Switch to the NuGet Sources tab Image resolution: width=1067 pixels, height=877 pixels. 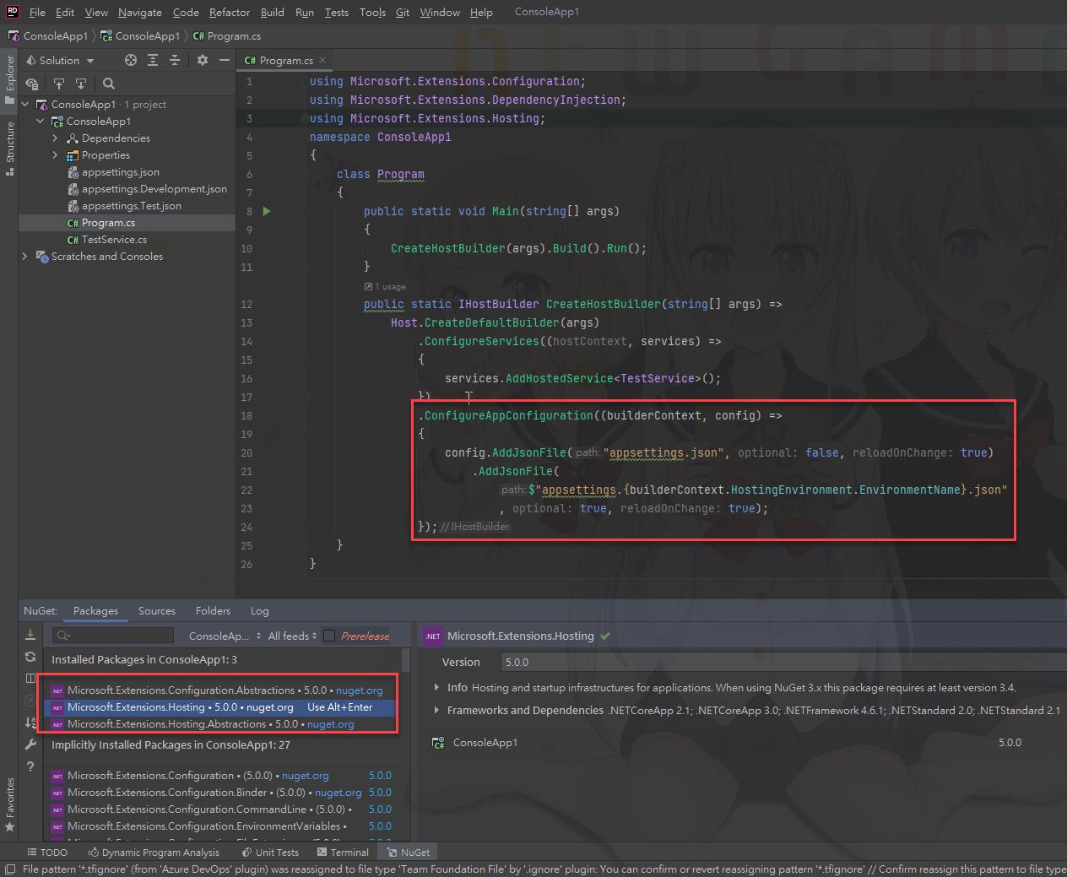pos(157,610)
